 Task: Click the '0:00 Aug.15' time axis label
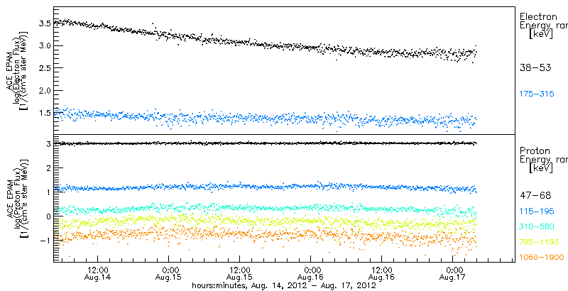pyautogui.click(x=168, y=274)
